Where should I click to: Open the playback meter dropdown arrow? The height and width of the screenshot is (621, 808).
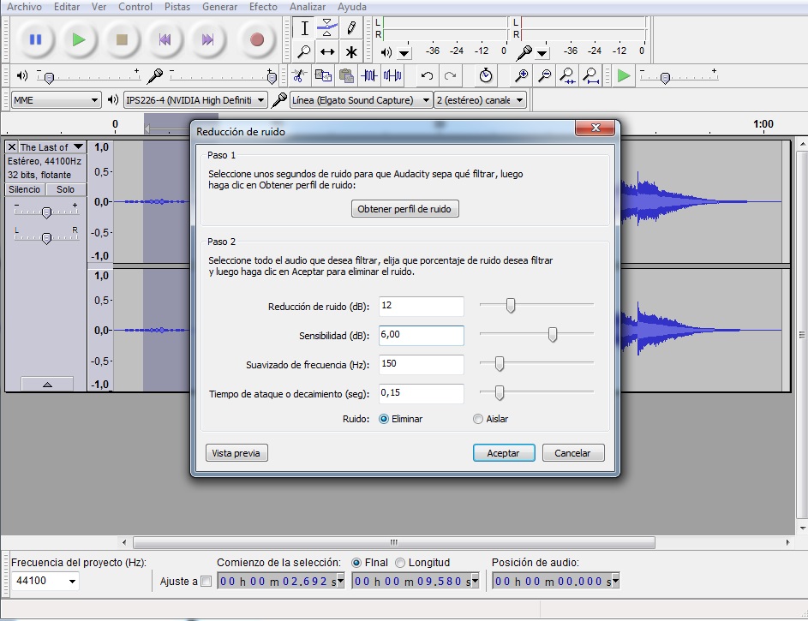(404, 52)
